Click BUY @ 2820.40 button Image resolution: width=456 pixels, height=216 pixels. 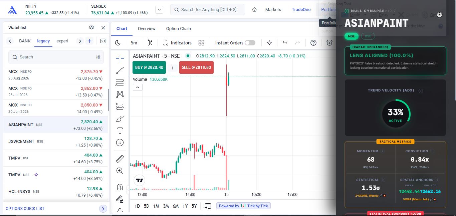(149, 67)
